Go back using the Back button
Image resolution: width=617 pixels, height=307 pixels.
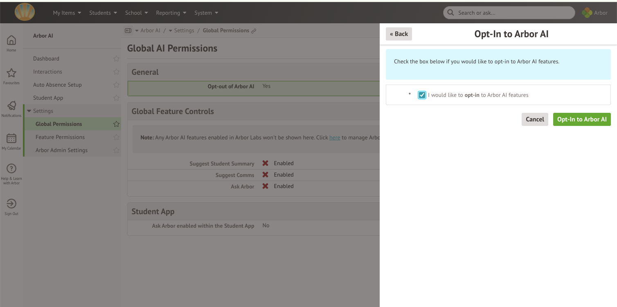point(399,34)
